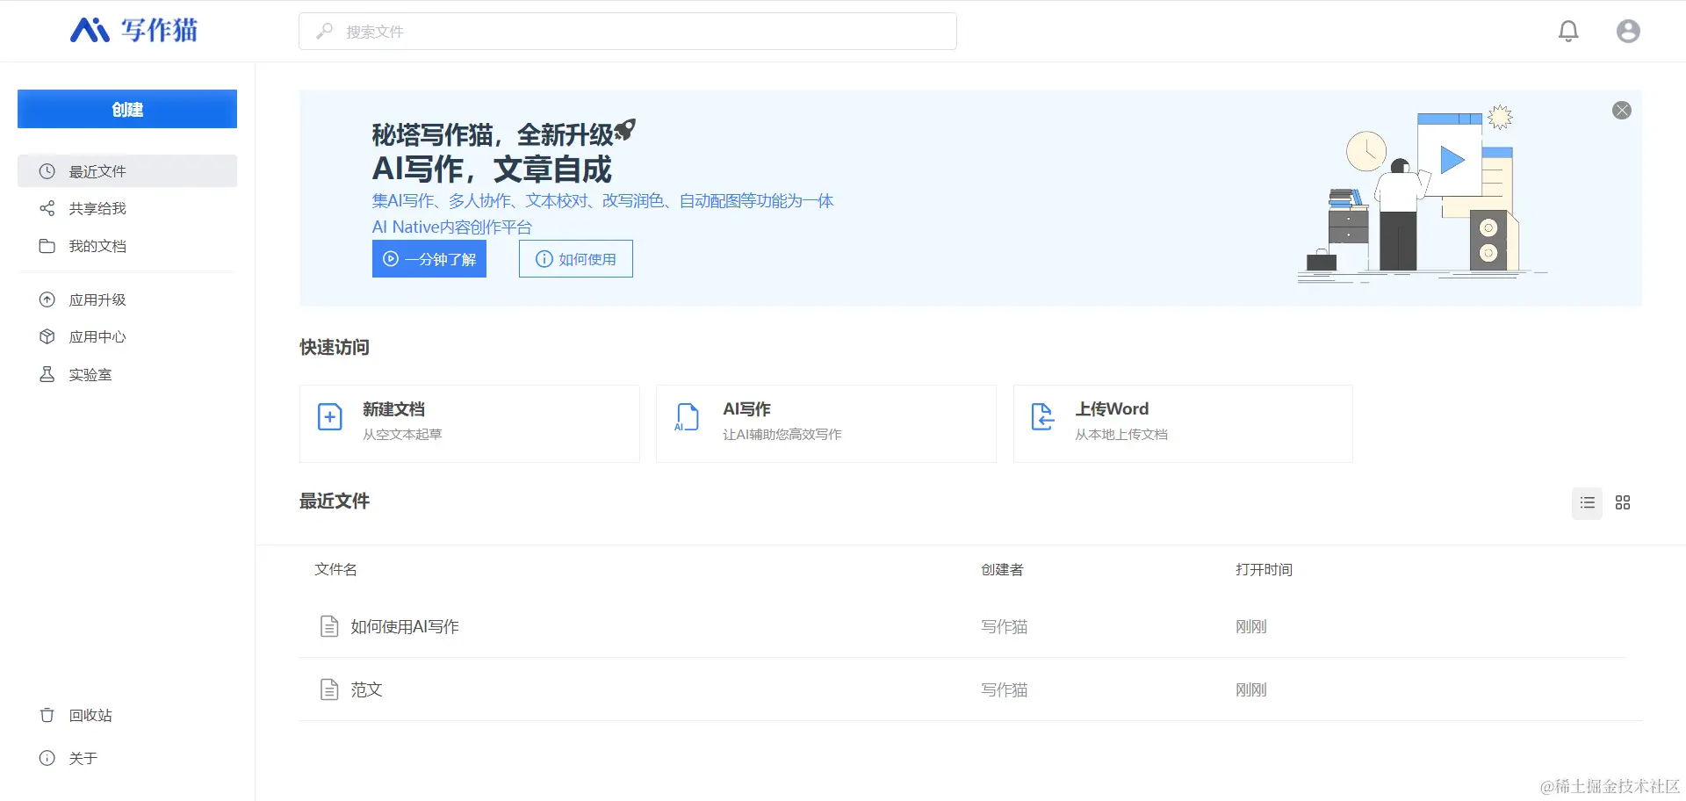Click the search files input field
Screen dimensions: 1686x801
pos(628,32)
